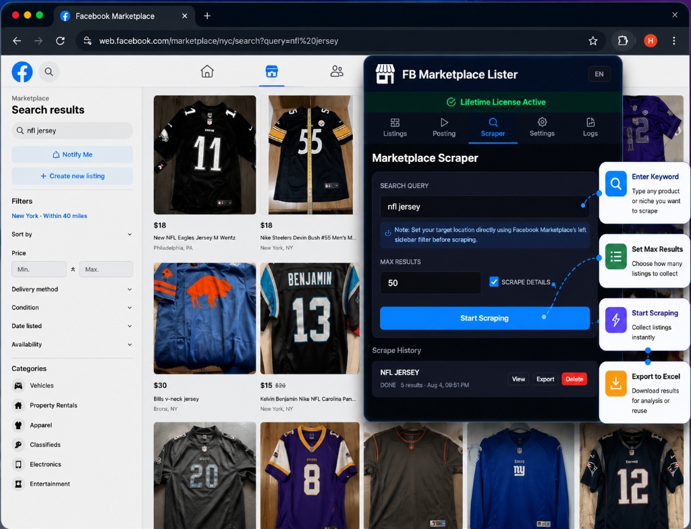The image size is (691, 529).
Task: Open the gray #20 jersey photo
Action: pos(204,475)
